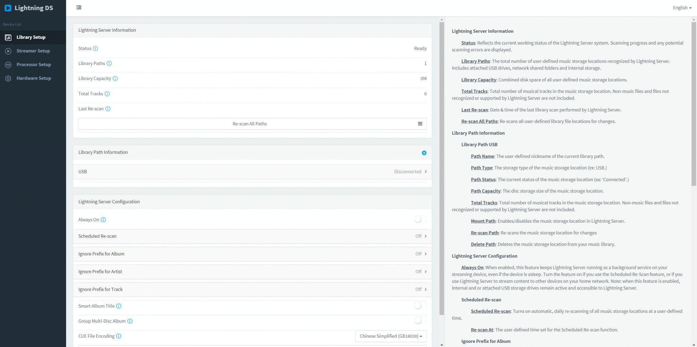Click the Hardware Setup gear icon
Viewport: 697px width, 347px height.
(x=8, y=78)
